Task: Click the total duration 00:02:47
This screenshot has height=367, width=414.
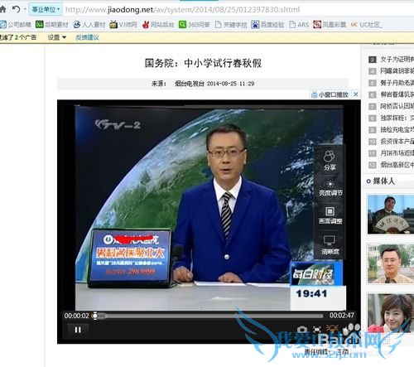Action: tap(342, 316)
